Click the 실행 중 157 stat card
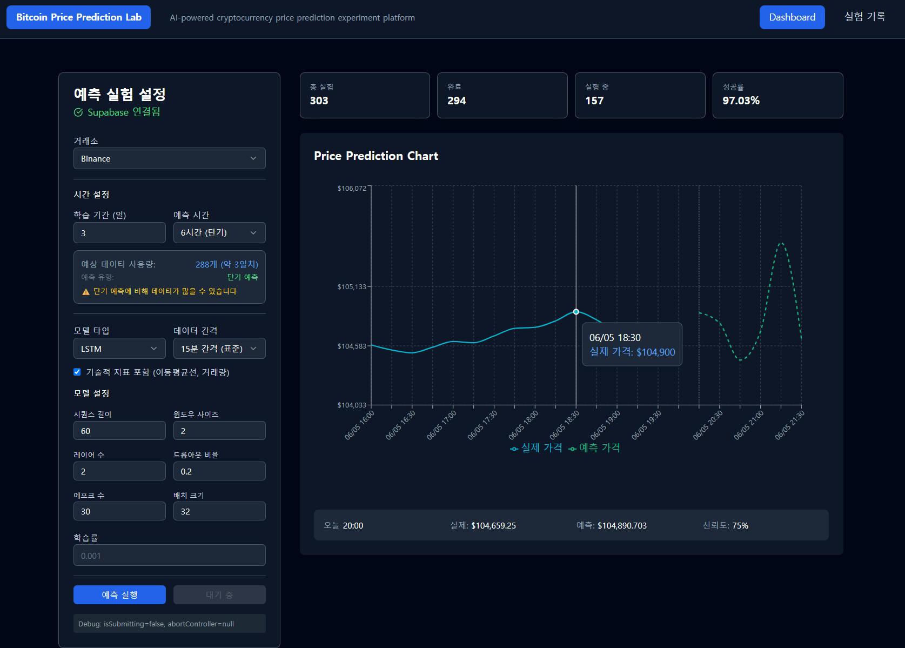The height and width of the screenshot is (648, 905). (x=640, y=95)
